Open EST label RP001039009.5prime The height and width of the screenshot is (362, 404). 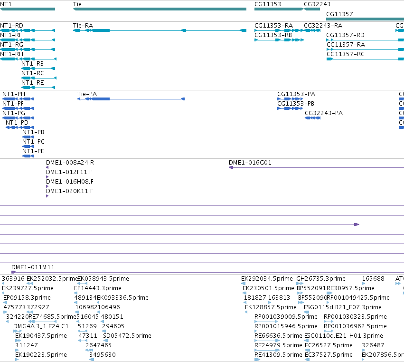[286, 317]
